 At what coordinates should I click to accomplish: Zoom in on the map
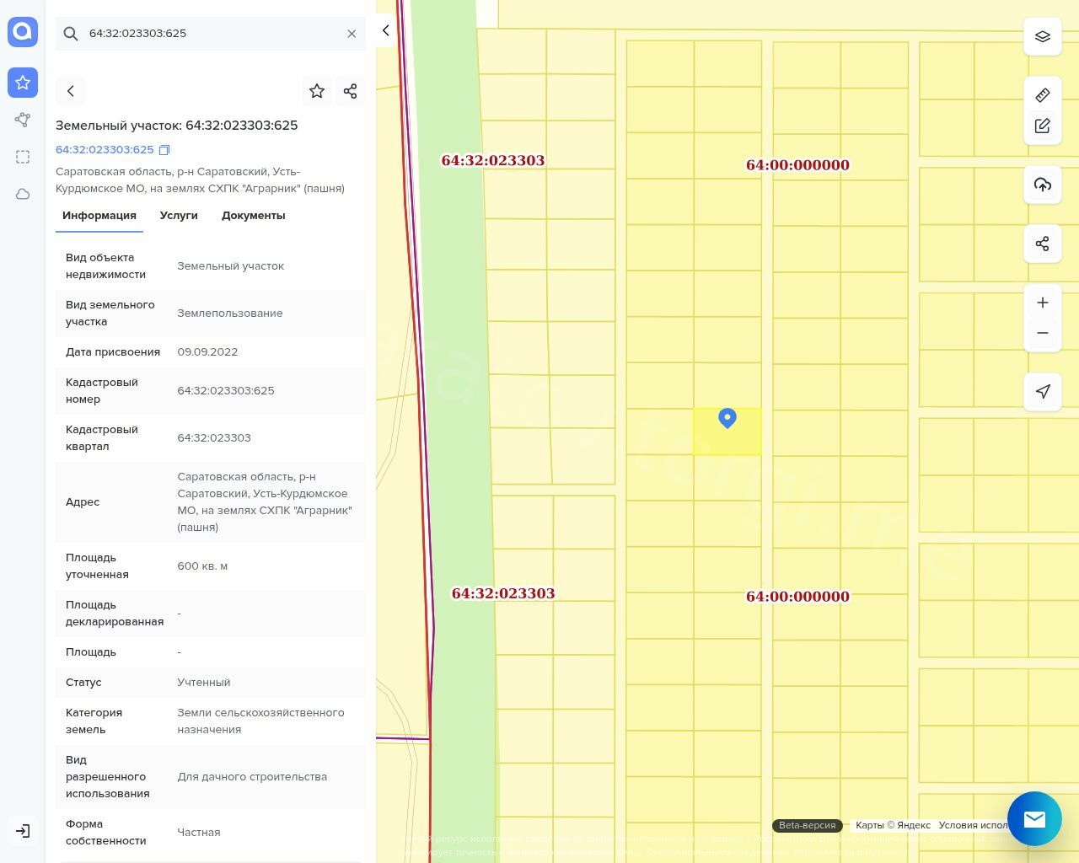[1043, 303]
